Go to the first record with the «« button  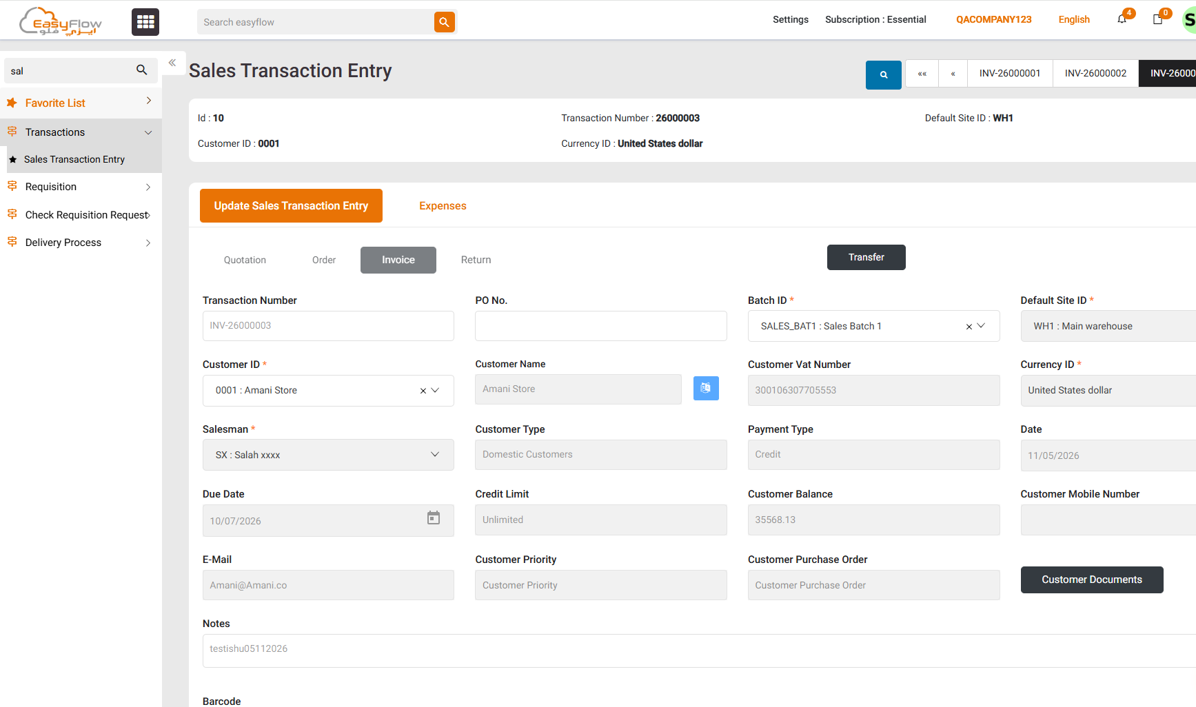(x=922, y=74)
